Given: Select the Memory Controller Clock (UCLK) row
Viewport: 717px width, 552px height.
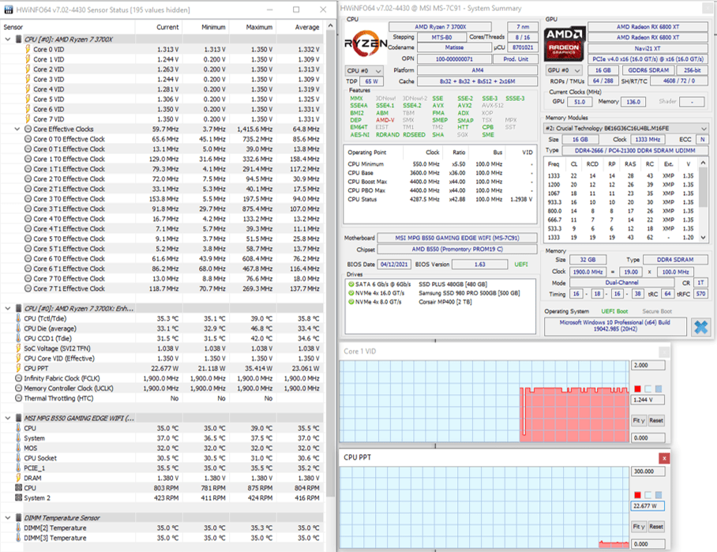Looking at the screenshot, I should pos(162,389).
